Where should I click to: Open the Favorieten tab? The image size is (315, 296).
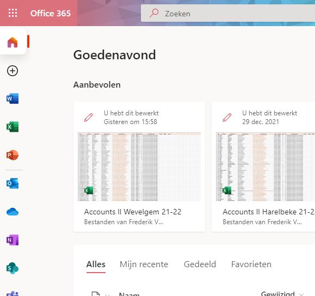pyautogui.click(x=251, y=264)
